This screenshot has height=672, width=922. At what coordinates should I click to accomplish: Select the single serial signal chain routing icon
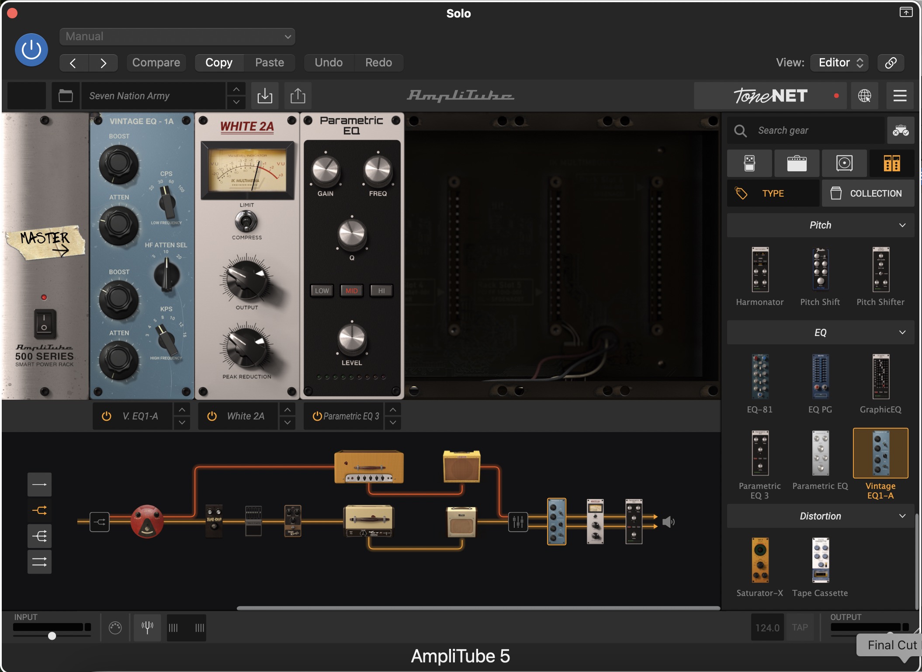coord(39,485)
